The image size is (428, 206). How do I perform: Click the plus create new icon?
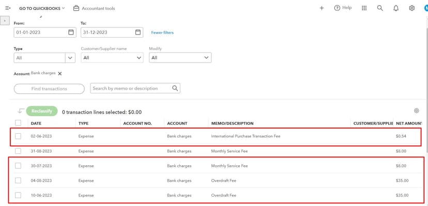coord(322,8)
